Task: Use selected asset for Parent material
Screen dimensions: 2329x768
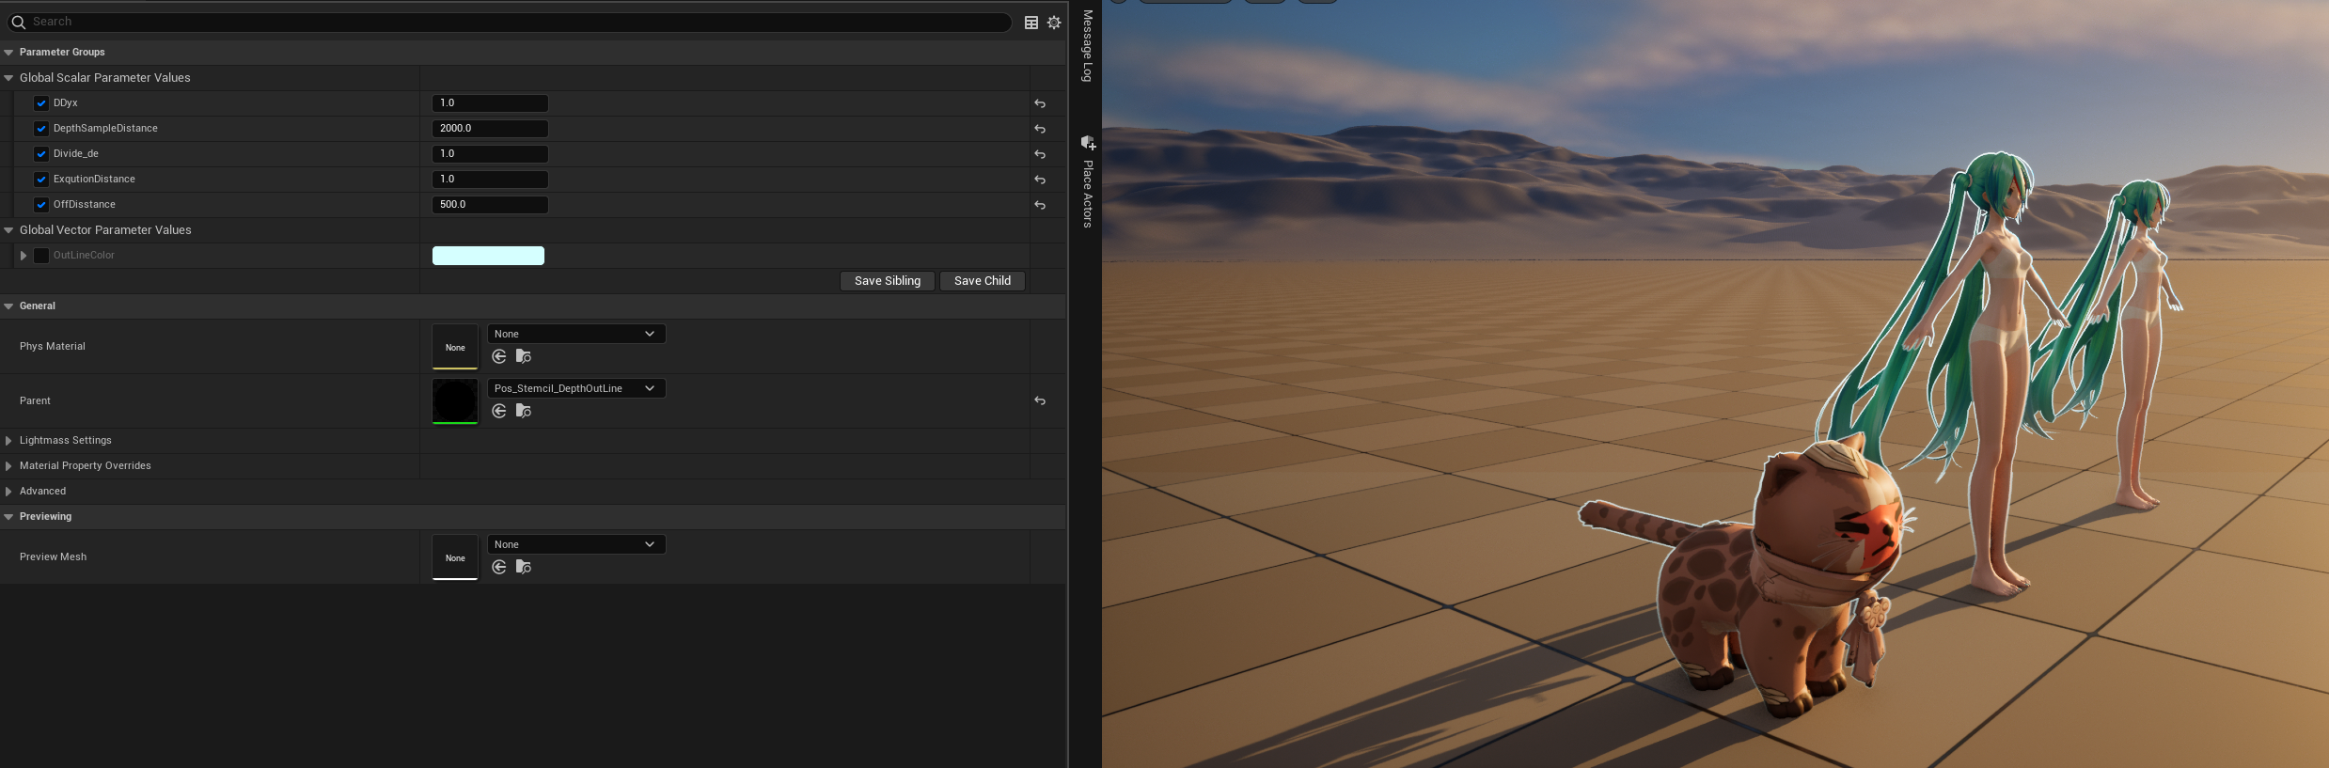Action: 499,411
